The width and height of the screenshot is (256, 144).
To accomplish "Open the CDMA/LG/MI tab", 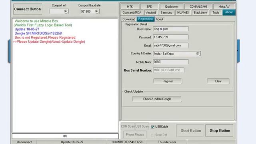I will 198,6.
